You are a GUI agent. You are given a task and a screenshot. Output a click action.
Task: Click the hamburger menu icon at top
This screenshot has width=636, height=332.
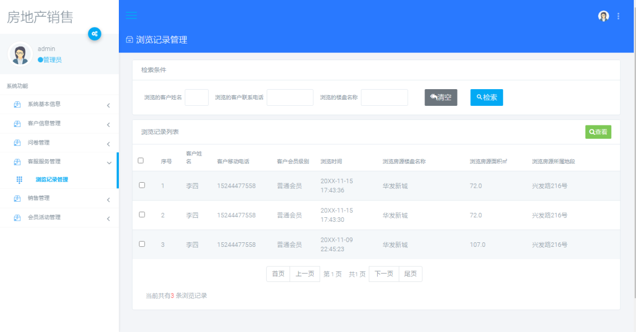coord(131,16)
